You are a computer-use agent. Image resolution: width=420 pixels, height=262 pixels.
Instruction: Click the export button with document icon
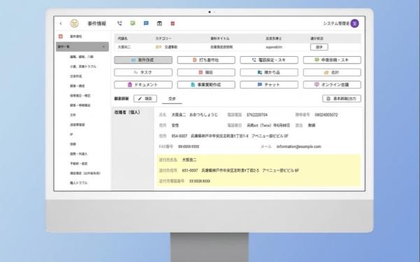[342, 99]
